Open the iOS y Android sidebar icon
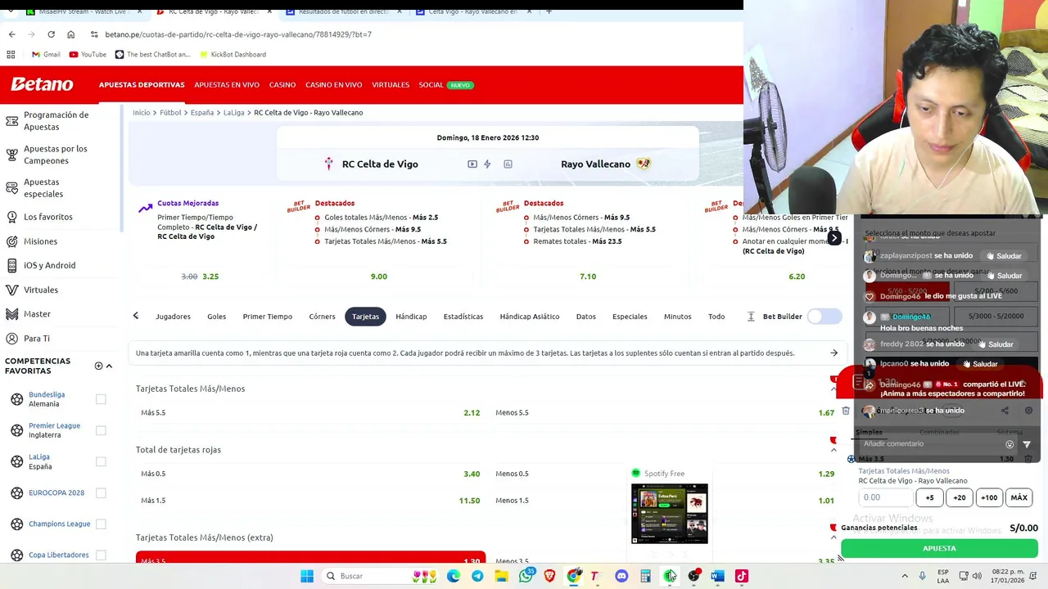Screen dimensions: 1048x589 (11, 265)
